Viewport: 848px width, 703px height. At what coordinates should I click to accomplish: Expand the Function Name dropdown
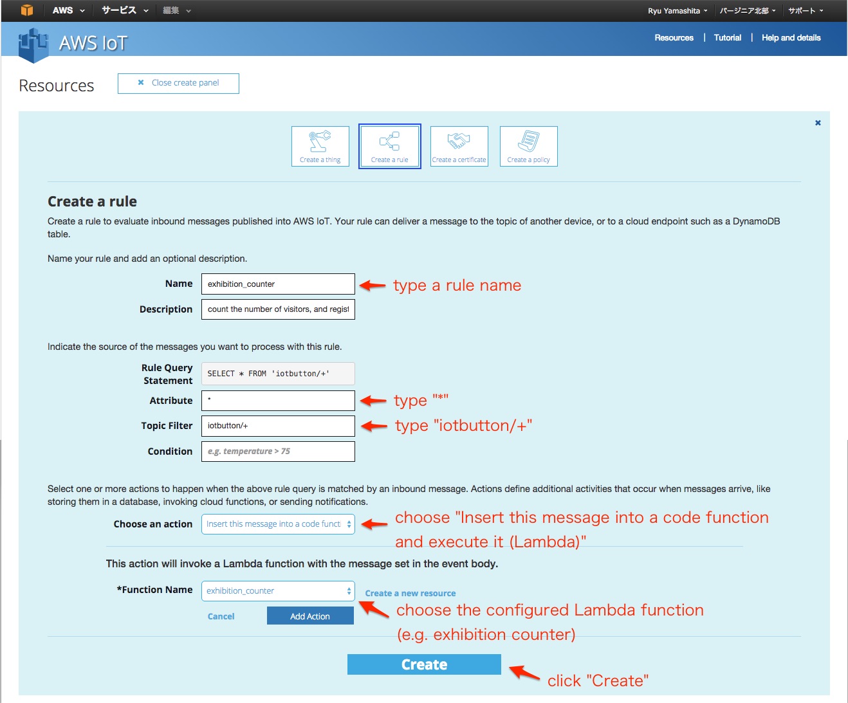point(278,591)
